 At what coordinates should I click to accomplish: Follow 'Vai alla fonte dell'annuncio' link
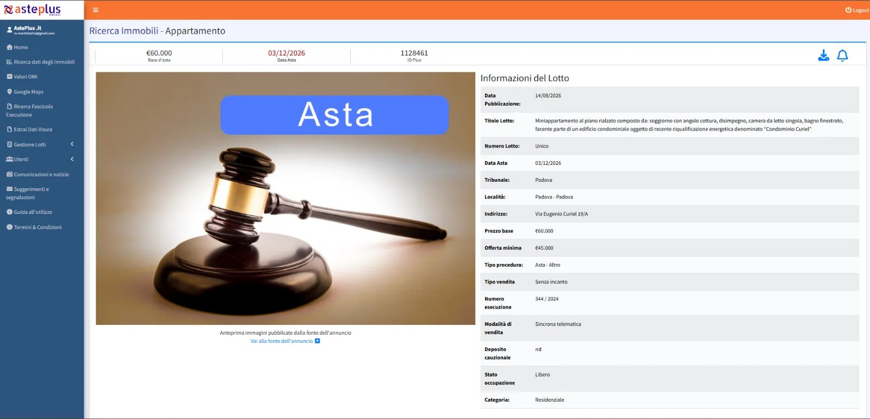tap(285, 341)
